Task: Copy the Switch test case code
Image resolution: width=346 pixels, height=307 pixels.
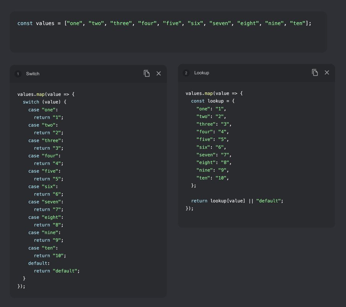Action: 146,73
